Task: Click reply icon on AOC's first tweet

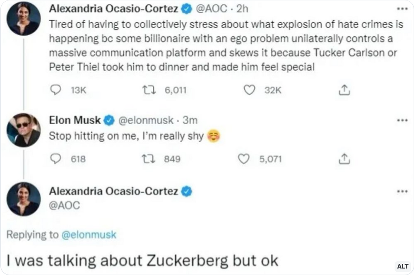Action: coord(55,90)
